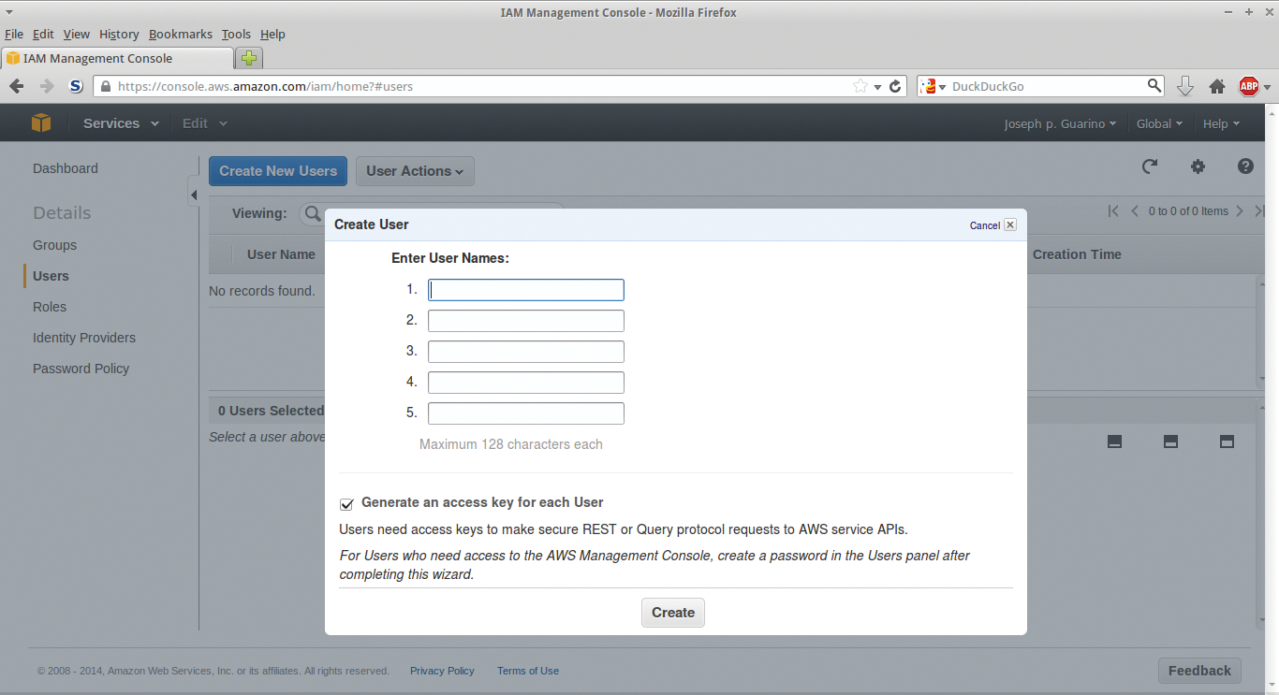Click the browser downloads arrow icon

click(1185, 85)
